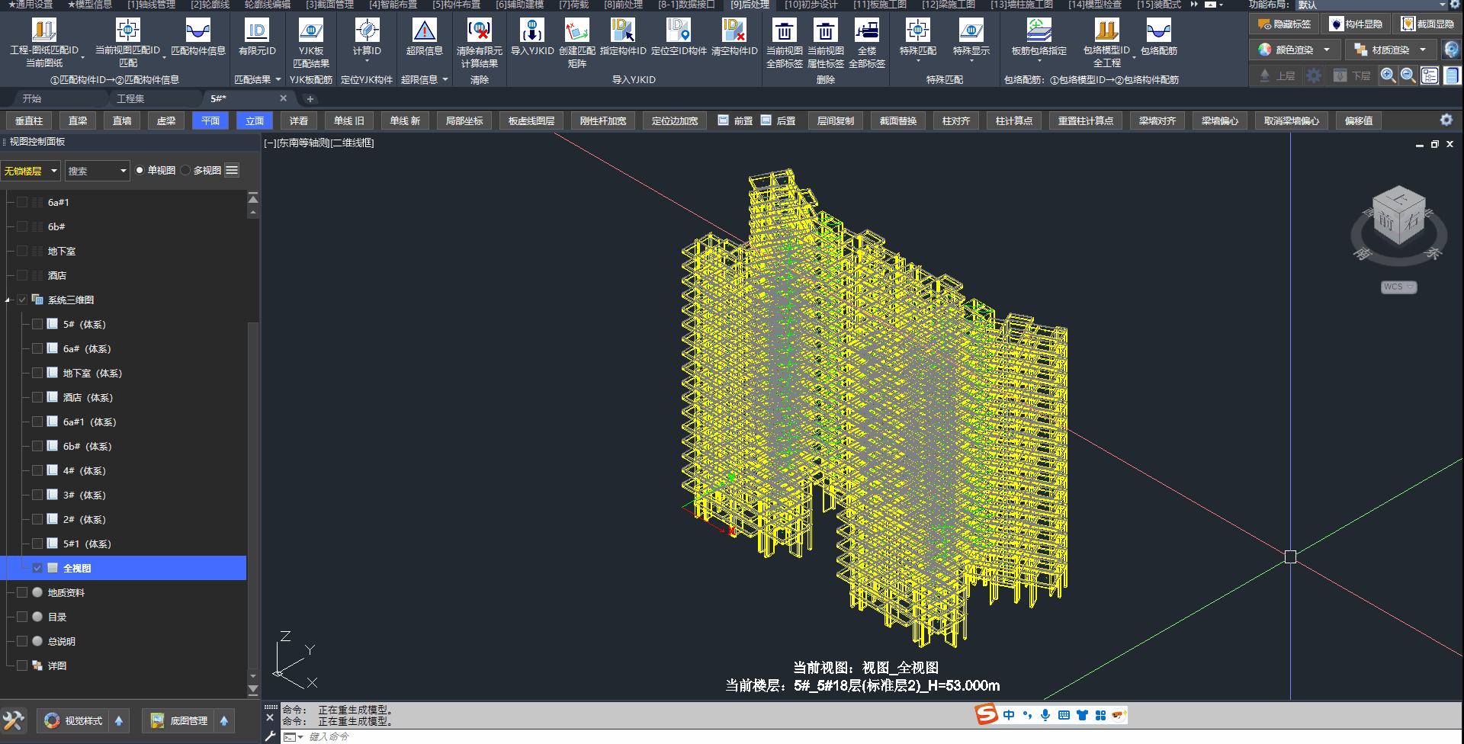The image size is (1464, 744).
Task: Click the 层间复制 button
Action: (x=835, y=121)
